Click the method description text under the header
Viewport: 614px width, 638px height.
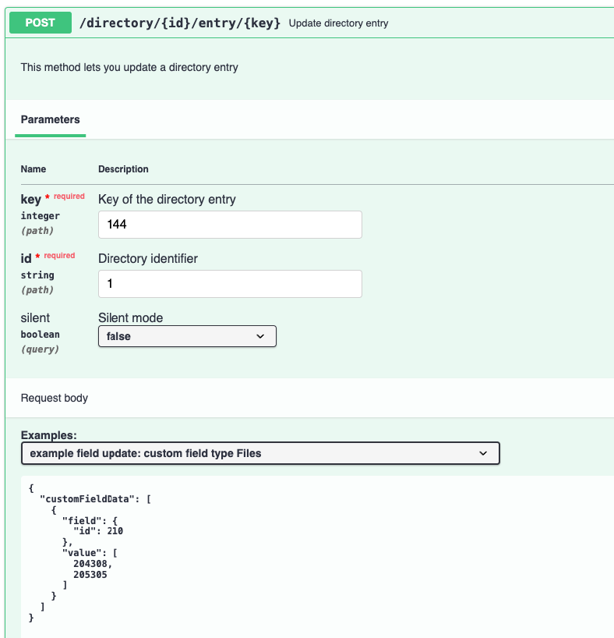(129, 67)
